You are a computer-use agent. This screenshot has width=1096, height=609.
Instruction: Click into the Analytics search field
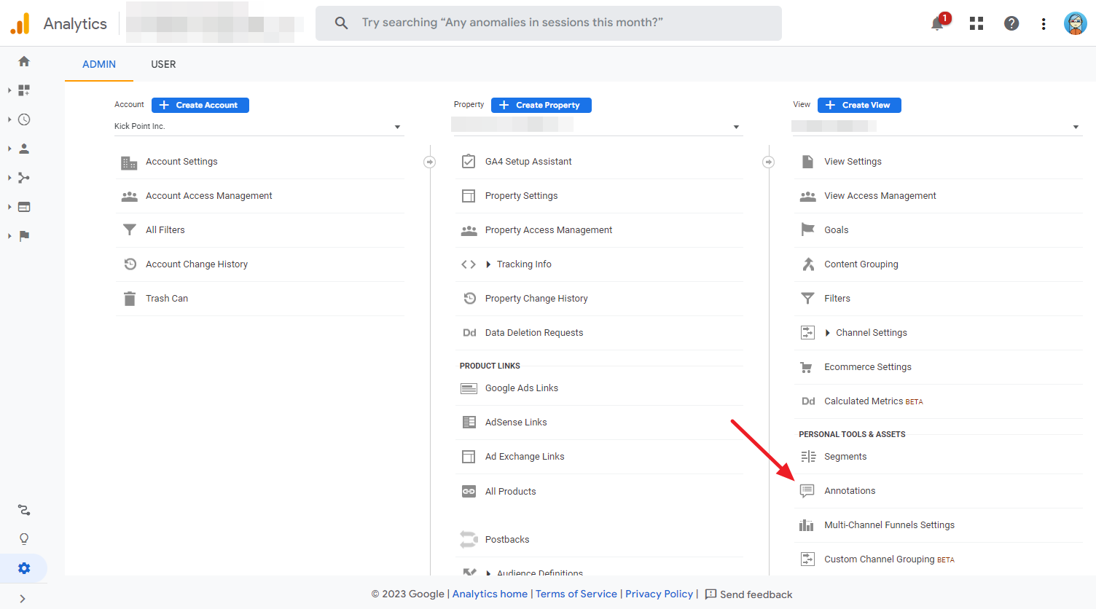click(549, 23)
